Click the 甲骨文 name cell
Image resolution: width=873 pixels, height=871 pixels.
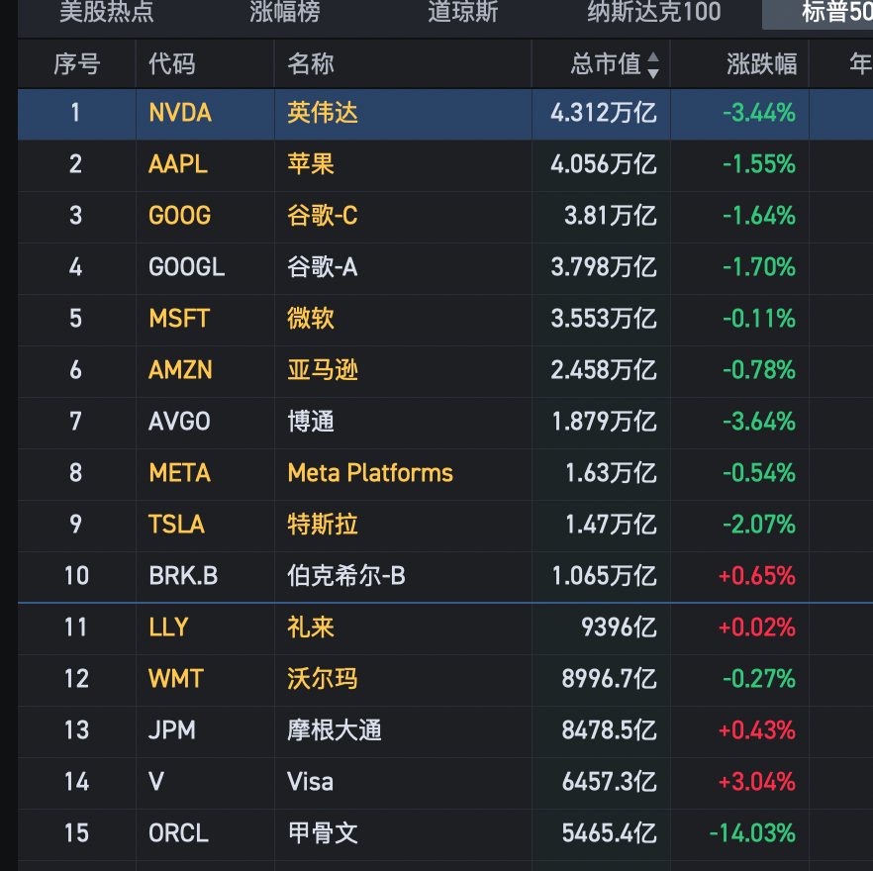[323, 833]
